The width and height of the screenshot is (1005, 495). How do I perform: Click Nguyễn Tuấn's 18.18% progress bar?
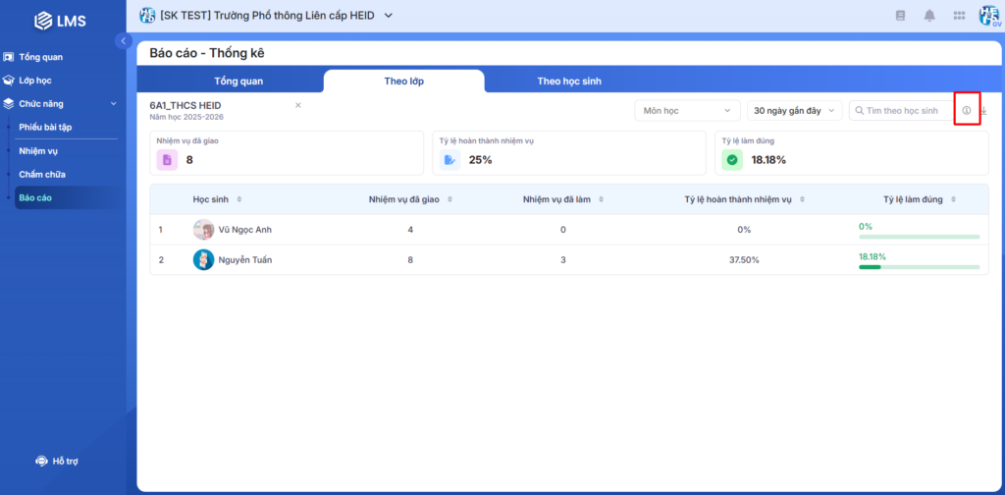(919, 266)
